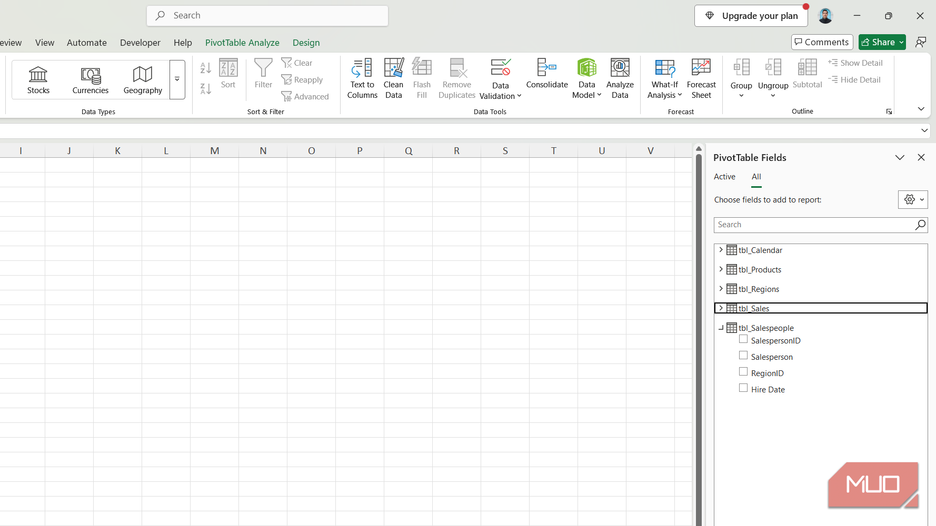This screenshot has width=936, height=526.
Task: Click the title bar Search box
Action: (267, 16)
